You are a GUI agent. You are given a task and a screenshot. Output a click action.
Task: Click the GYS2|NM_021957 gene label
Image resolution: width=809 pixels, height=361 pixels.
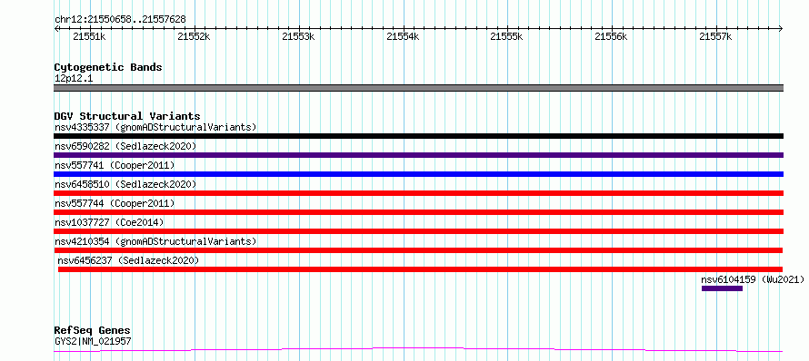pyautogui.click(x=93, y=341)
